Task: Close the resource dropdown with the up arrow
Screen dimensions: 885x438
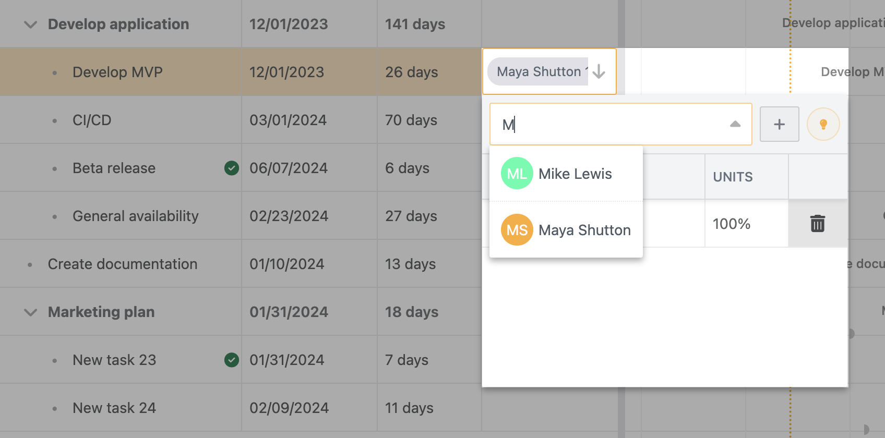Action: (735, 124)
